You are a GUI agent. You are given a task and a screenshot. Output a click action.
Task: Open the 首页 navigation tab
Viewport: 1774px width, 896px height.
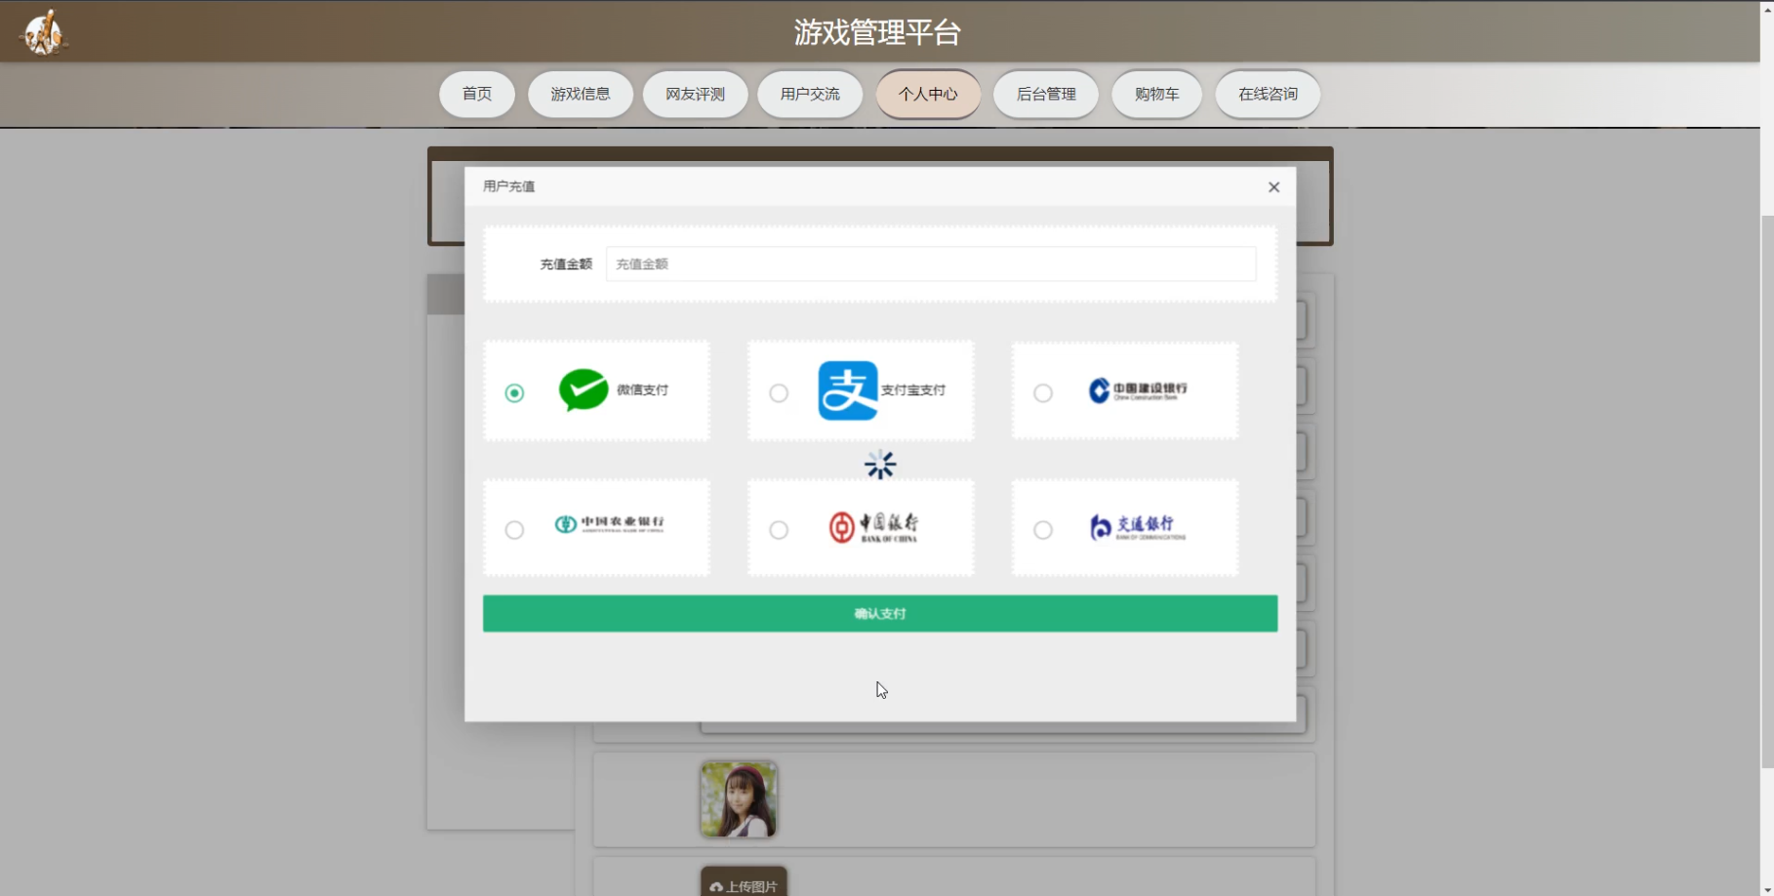click(477, 94)
